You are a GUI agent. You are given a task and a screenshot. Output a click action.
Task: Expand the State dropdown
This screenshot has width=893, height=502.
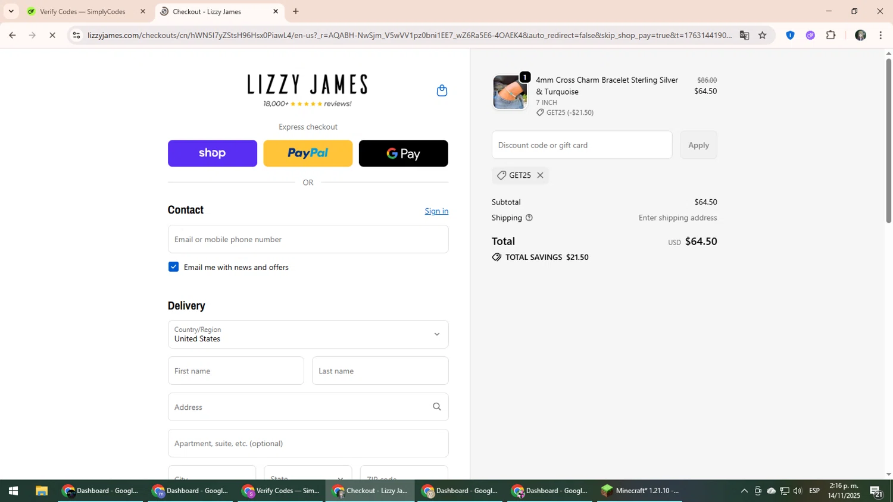(308, 473)
